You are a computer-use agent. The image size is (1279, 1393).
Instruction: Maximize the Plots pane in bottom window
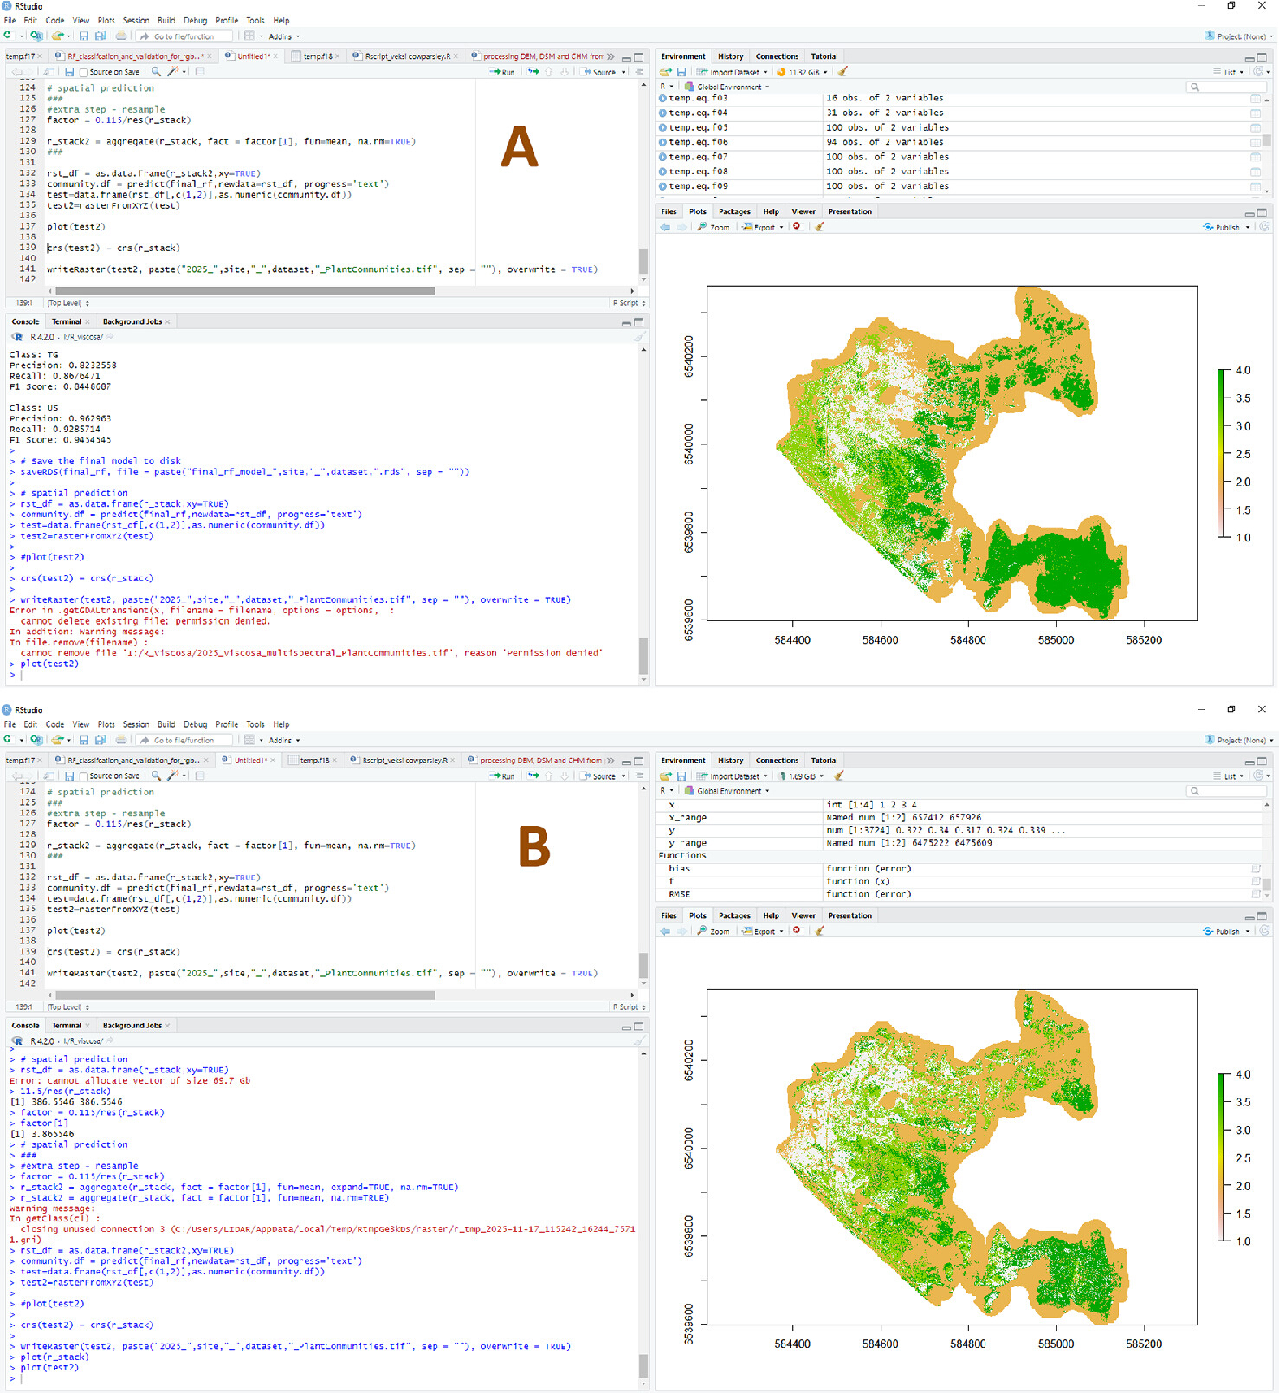[1263, 917]
